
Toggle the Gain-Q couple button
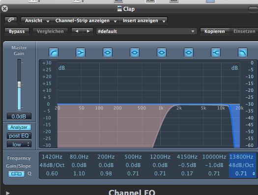click(x=16, y=174)
